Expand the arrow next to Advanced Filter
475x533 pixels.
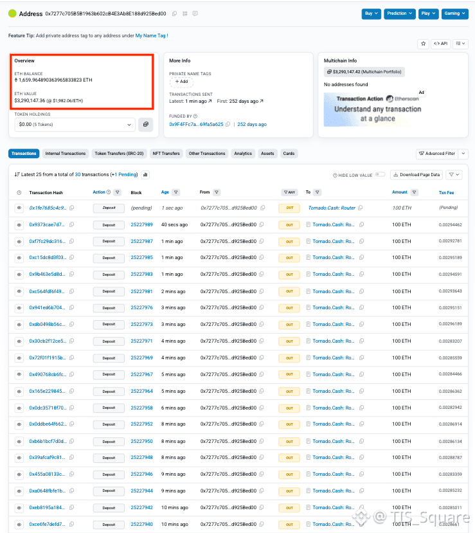point(463,154)
